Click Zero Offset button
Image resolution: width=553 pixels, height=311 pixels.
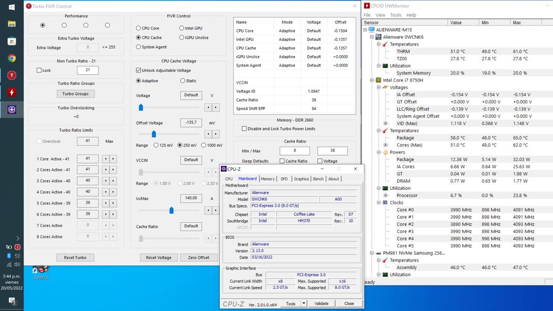pos(199,257)
